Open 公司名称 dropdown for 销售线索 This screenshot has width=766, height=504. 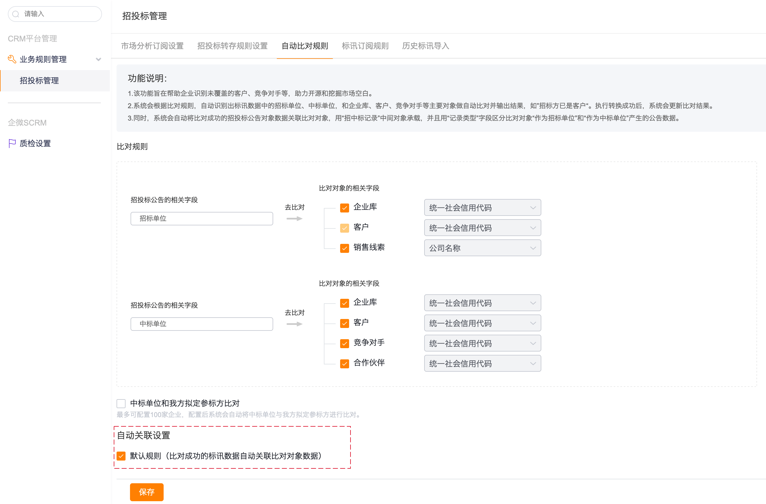(x=482, y=248)
